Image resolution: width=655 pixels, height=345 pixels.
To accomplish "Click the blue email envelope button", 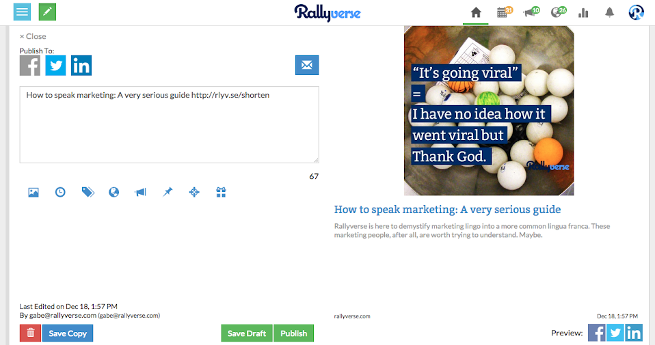I will (x=307, y=65).
